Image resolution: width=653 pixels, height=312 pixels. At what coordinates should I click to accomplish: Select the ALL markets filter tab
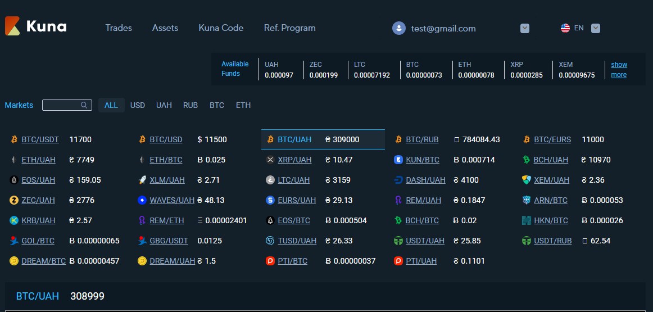(x=111, y=105)
